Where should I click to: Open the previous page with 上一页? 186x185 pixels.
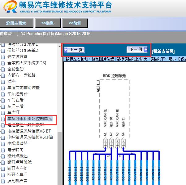pyautogui.click(x=74, y=50)
